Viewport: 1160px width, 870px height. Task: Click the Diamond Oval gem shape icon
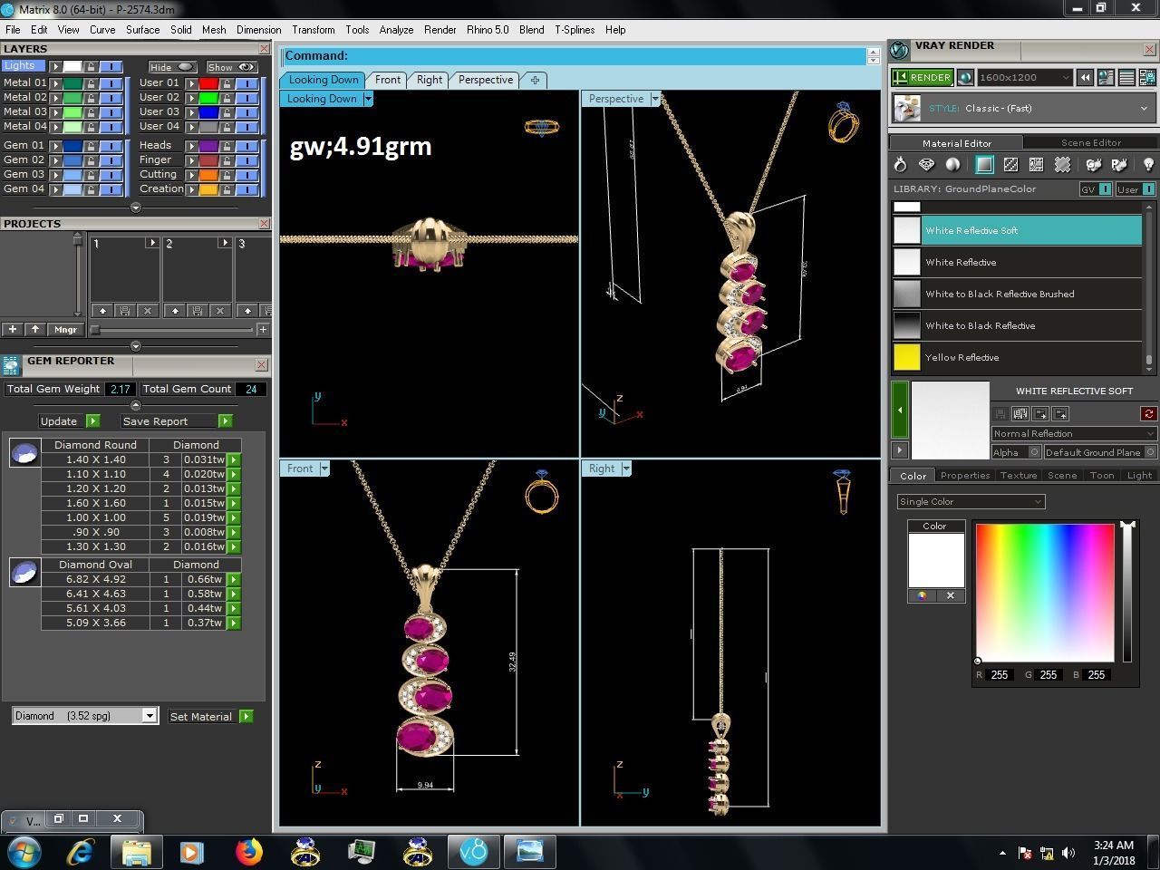click(24, 573)
